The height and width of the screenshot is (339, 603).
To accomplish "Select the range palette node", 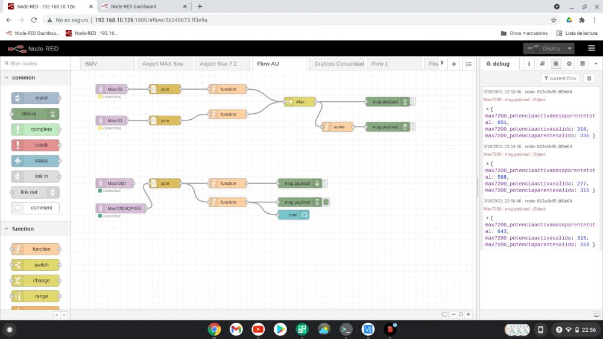I will click(36, 296).
